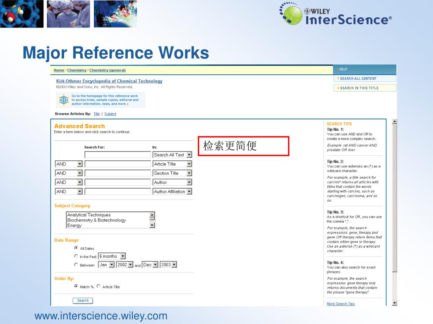Viewport: 433px width, 324px height.
Task: Open the Article Title field dropdown
Action: [x=173, y=164]
